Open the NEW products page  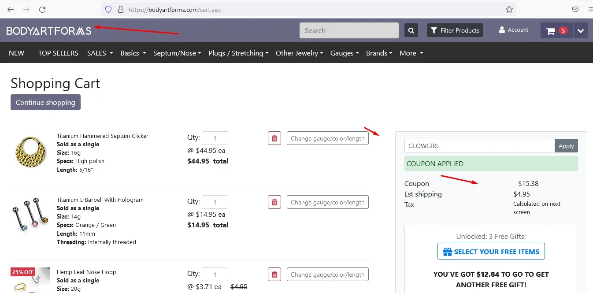coord(17,53)
